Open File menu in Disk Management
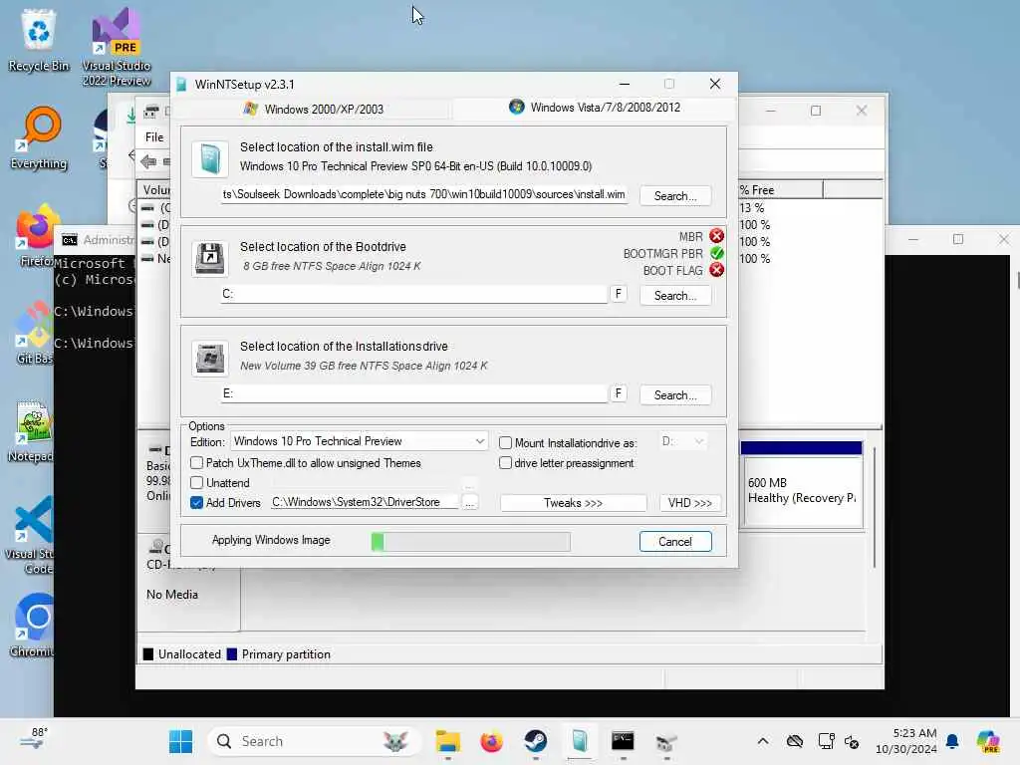Viewport: 1020px width, 765px height. [154, 137]
